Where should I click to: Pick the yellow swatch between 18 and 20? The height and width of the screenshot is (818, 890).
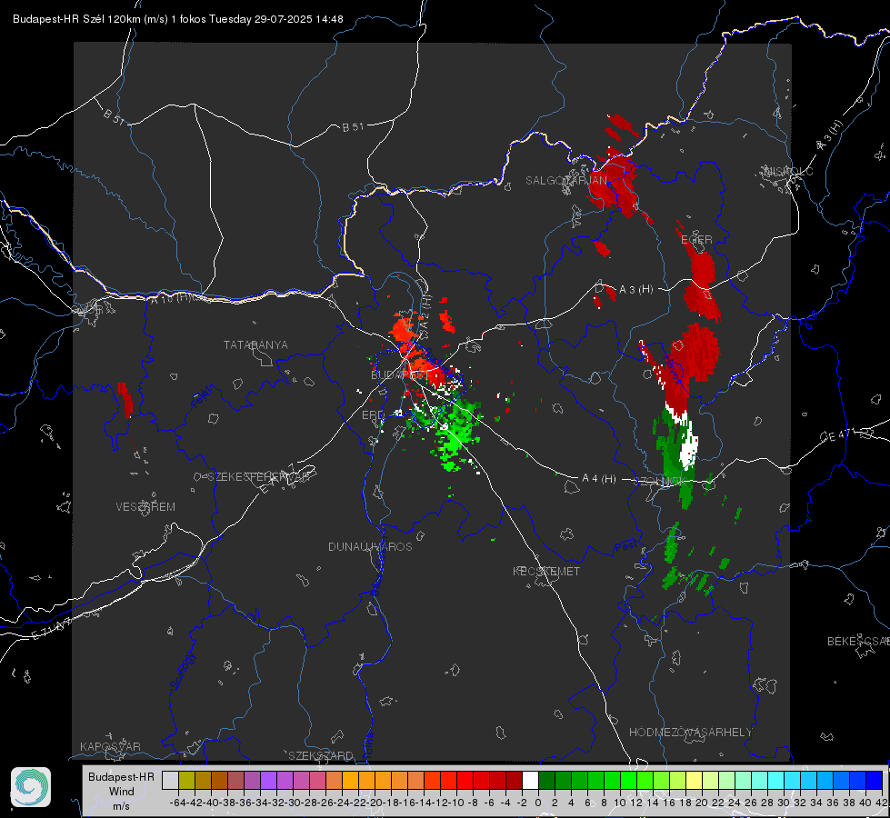coord(695,780)
